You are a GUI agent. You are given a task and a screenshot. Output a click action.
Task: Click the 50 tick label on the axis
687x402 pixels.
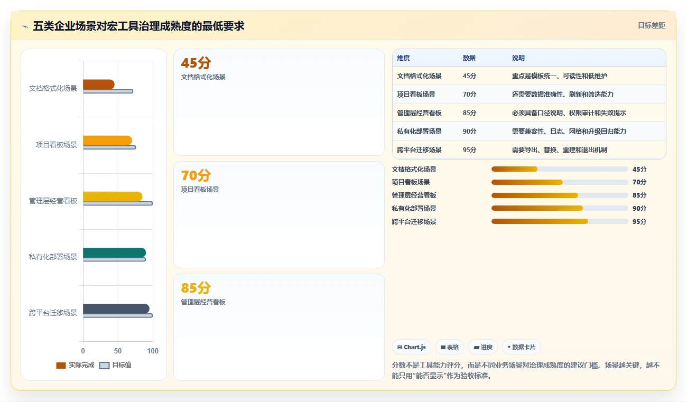click(x=118, y=351)
